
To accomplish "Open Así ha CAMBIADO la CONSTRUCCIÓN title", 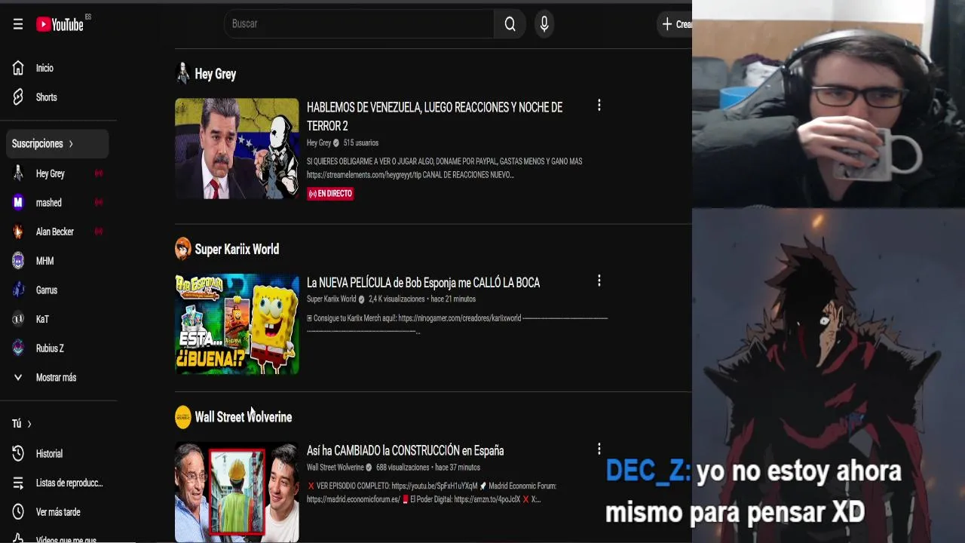I will tap(405, 451).
